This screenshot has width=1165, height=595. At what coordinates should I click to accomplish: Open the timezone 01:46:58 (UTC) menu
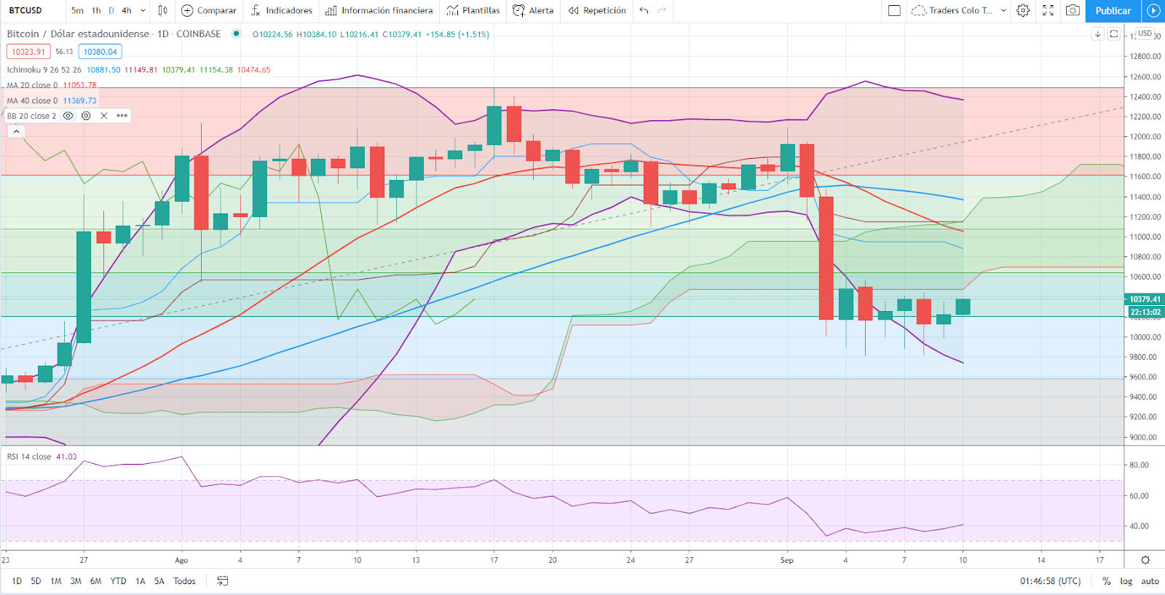[x=1051, y=580]
